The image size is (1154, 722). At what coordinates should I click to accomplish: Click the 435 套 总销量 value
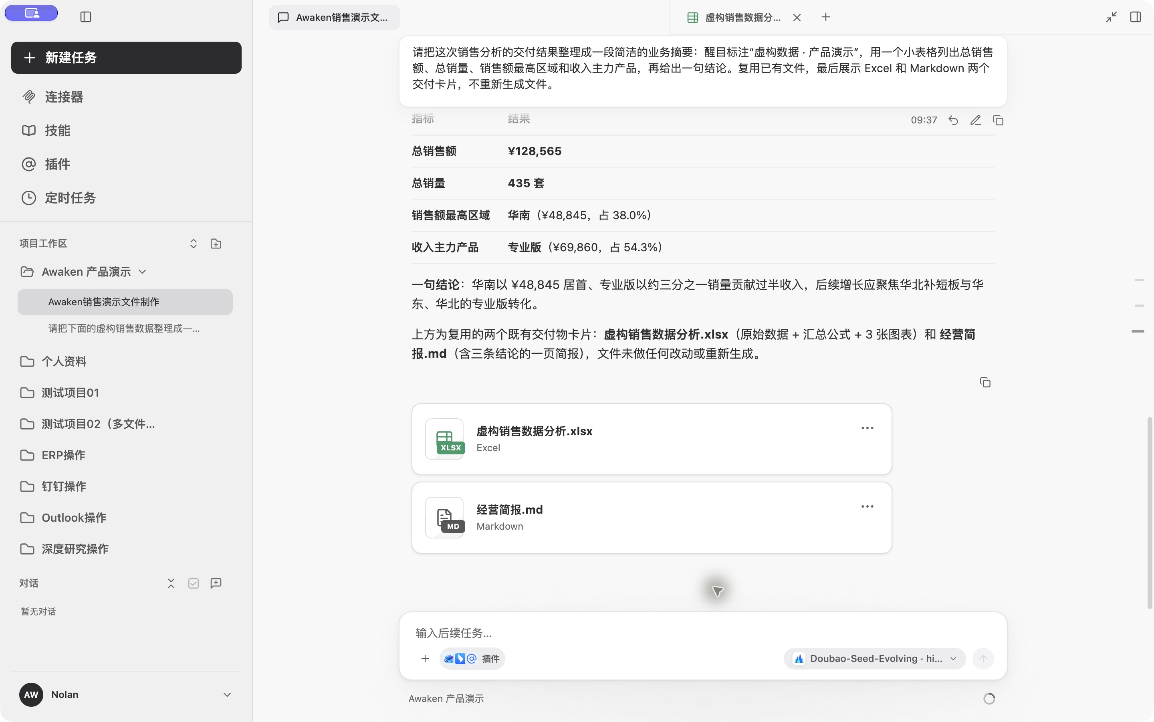[526, 184]
